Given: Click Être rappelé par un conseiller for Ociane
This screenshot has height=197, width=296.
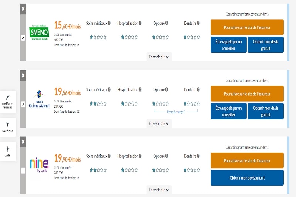Looking at the screenshot, I should coord(228,111).
